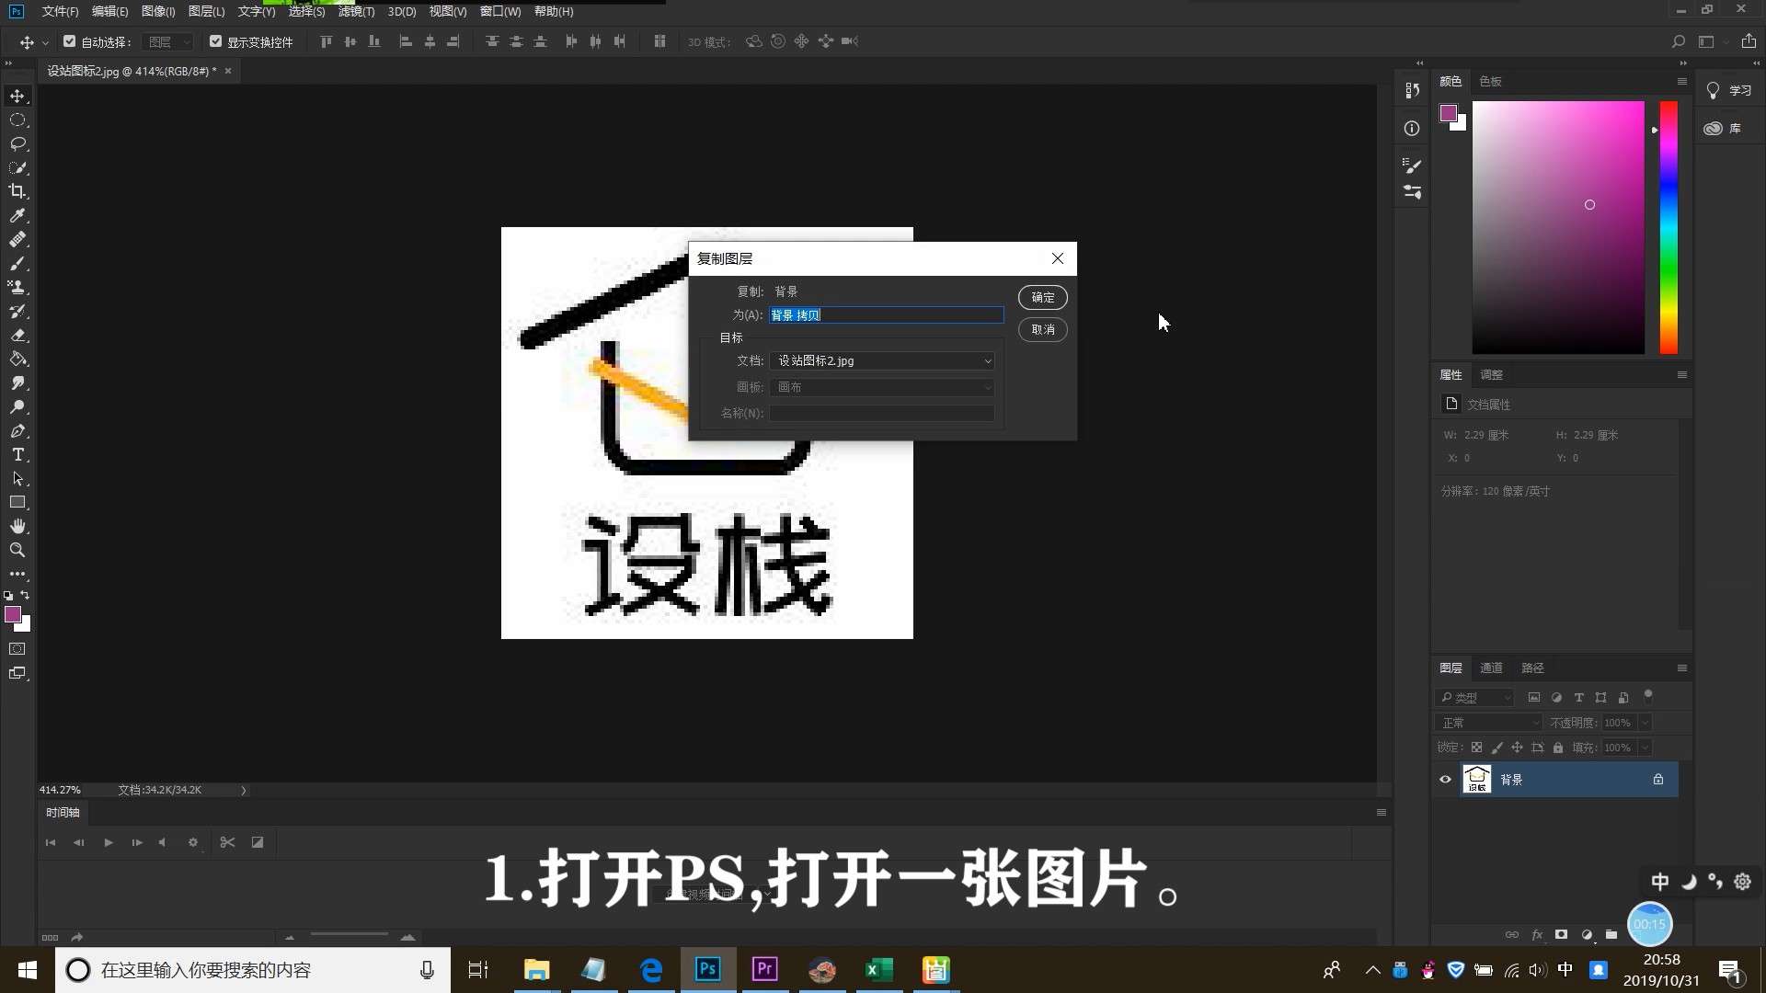Image resolution: width=1766 pixels, height=993 pixels.
Task: Select the Zoom tool
Action: click(x=17, y=551)
